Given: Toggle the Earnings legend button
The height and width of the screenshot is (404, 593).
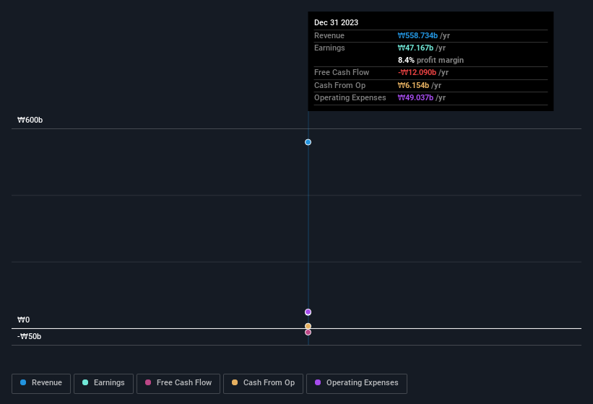Looking at the screenshot, I should [x=103, y=384].
